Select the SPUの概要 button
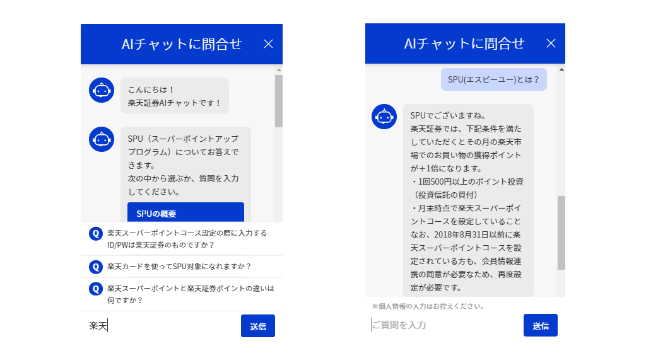The image size is (646, 363). pos(185,212)
